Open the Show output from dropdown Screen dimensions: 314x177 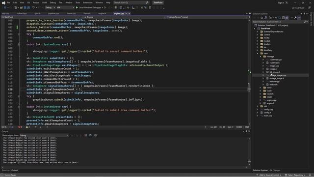point(44,135)
